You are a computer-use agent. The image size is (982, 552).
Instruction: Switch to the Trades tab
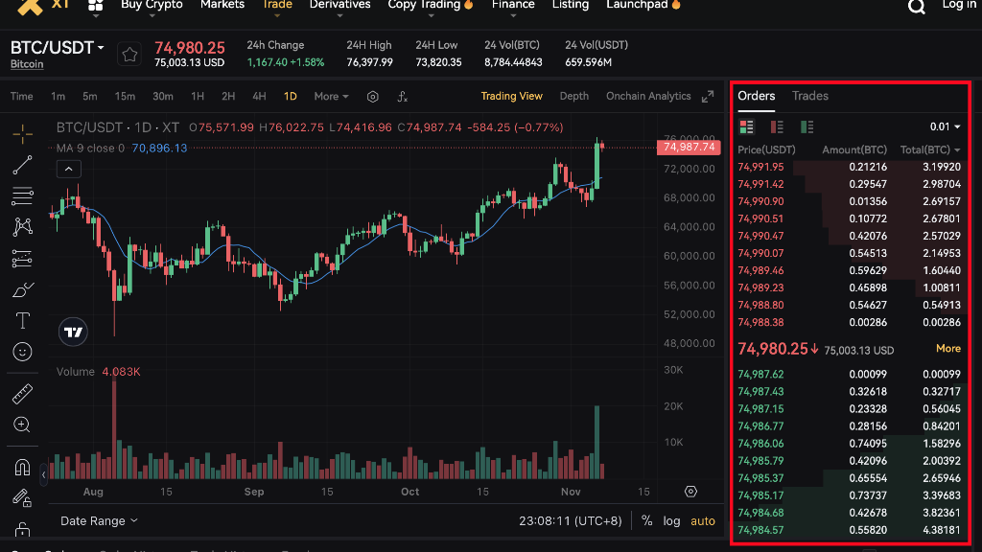(x=809, y=96)
